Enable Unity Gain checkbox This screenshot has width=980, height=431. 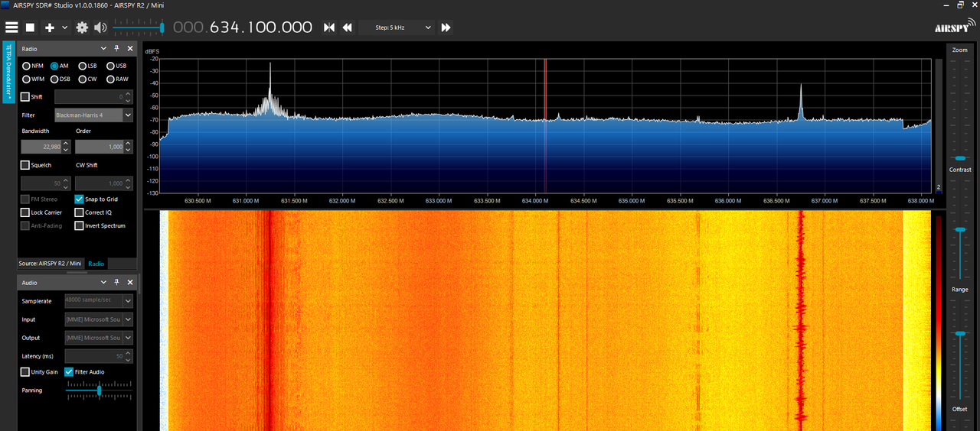tap(25, 372)
